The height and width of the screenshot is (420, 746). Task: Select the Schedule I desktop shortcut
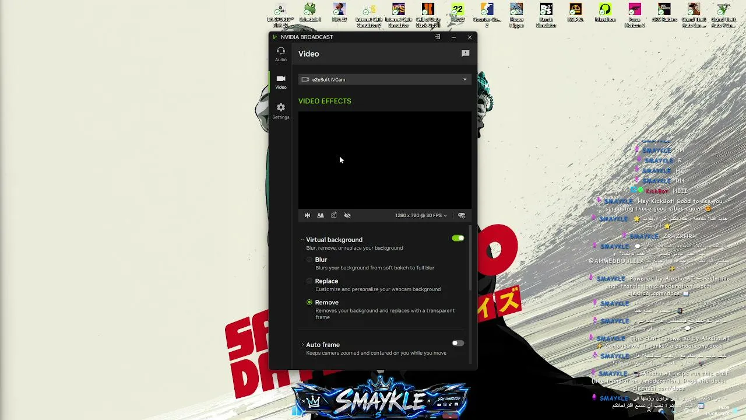(310, 13)
